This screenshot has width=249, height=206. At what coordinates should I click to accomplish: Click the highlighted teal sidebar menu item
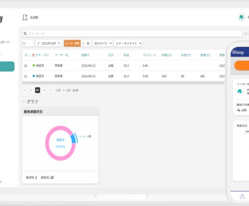7,66
